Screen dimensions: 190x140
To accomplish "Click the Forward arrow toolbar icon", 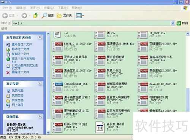I will [24, 16].
